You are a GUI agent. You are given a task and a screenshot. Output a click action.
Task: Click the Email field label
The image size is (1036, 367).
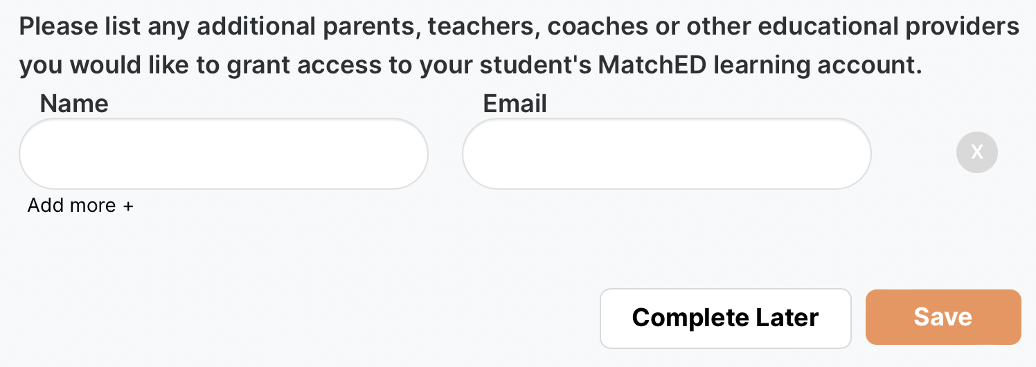(x=515, y=104)
